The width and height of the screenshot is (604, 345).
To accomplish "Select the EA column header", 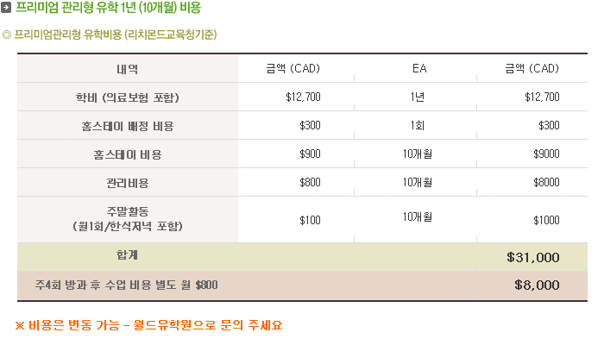I will pos(419,68).
